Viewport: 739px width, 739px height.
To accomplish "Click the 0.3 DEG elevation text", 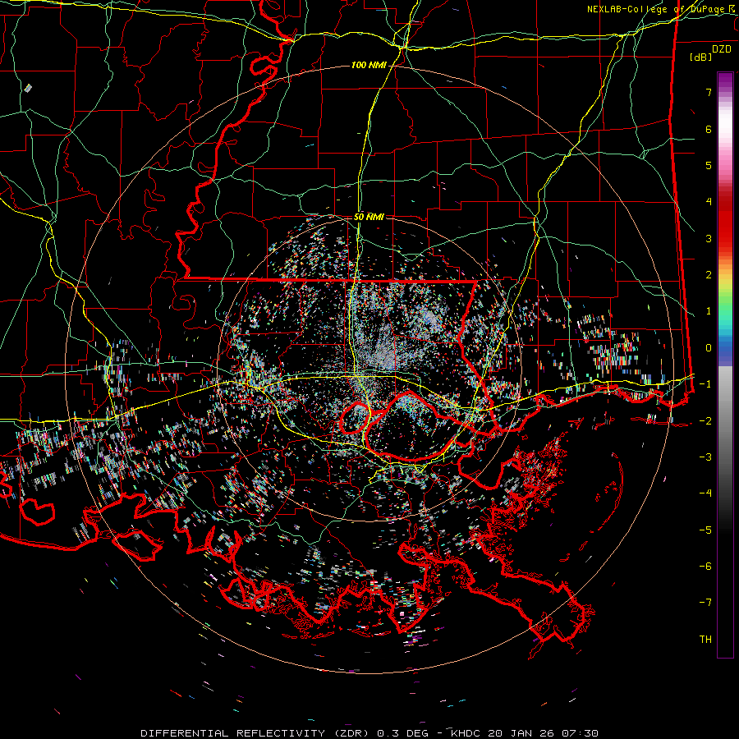I will click(x=402, y=733).
